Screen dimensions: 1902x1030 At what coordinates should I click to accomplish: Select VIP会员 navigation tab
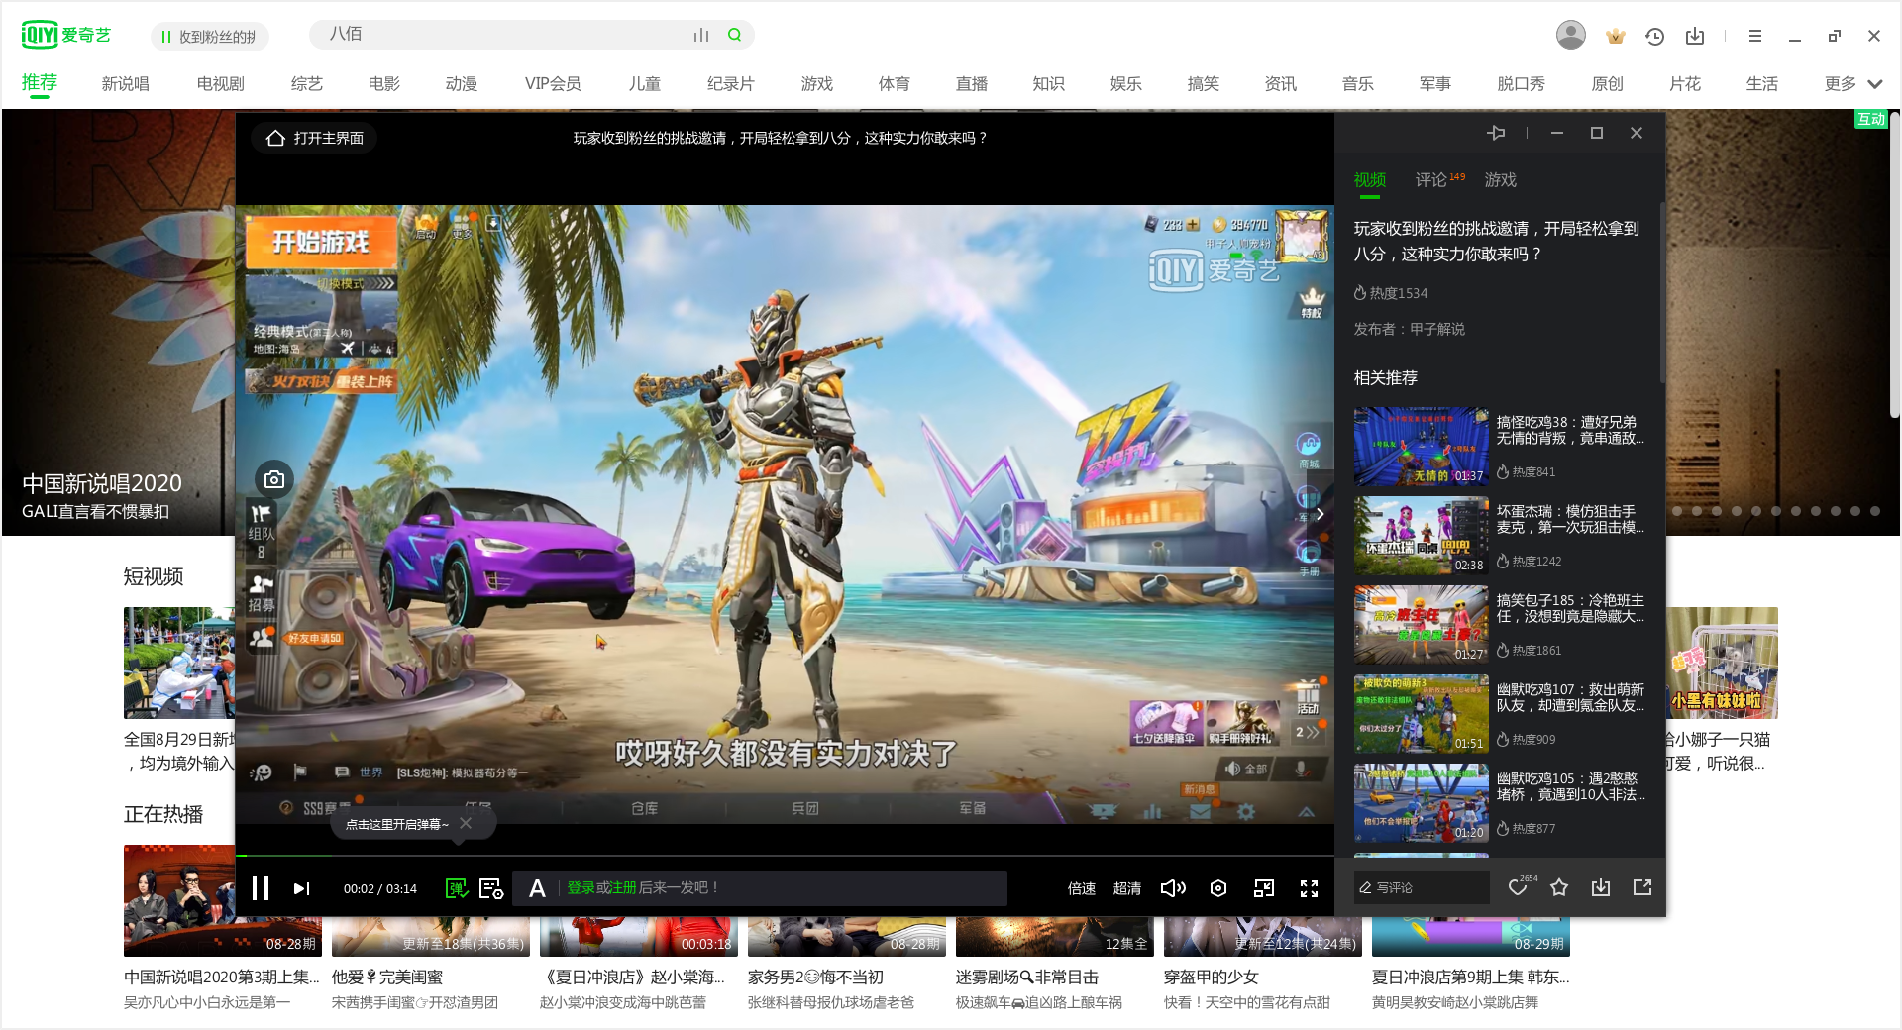[553, 84]
